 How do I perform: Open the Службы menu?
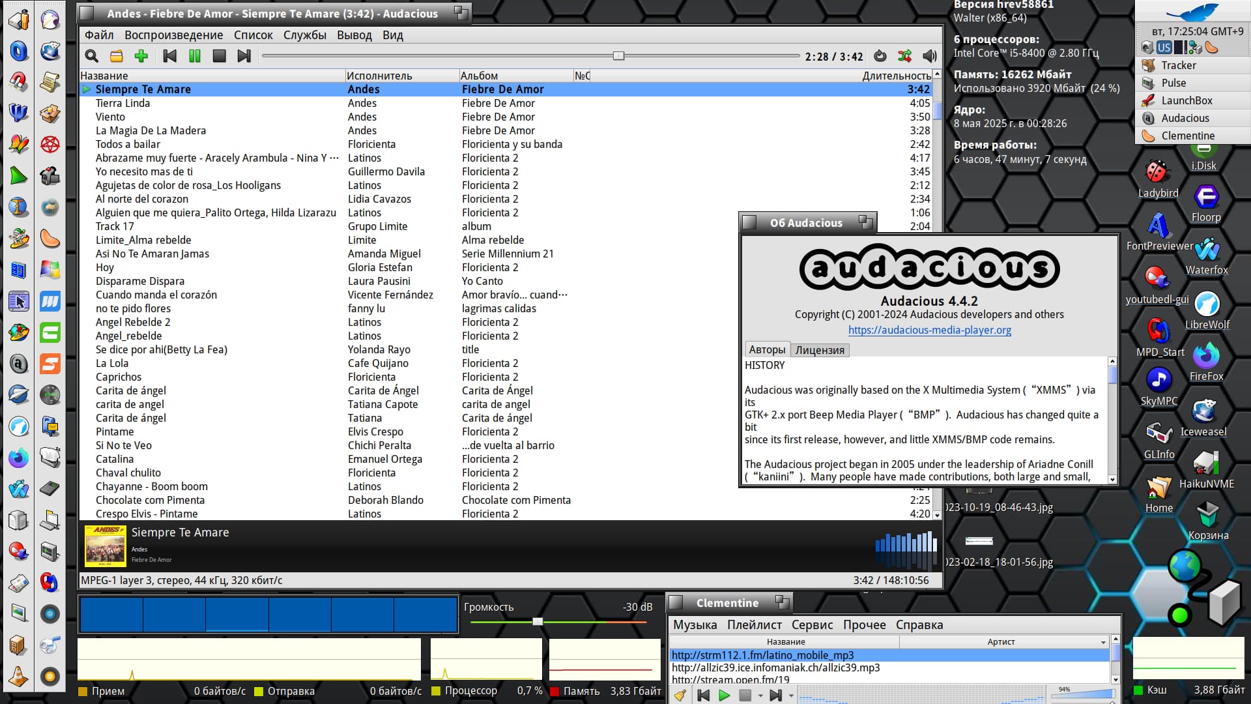[305, 35]
